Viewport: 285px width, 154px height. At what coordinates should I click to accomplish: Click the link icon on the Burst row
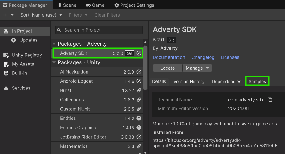pyautogui.click(x=139, y=90)
